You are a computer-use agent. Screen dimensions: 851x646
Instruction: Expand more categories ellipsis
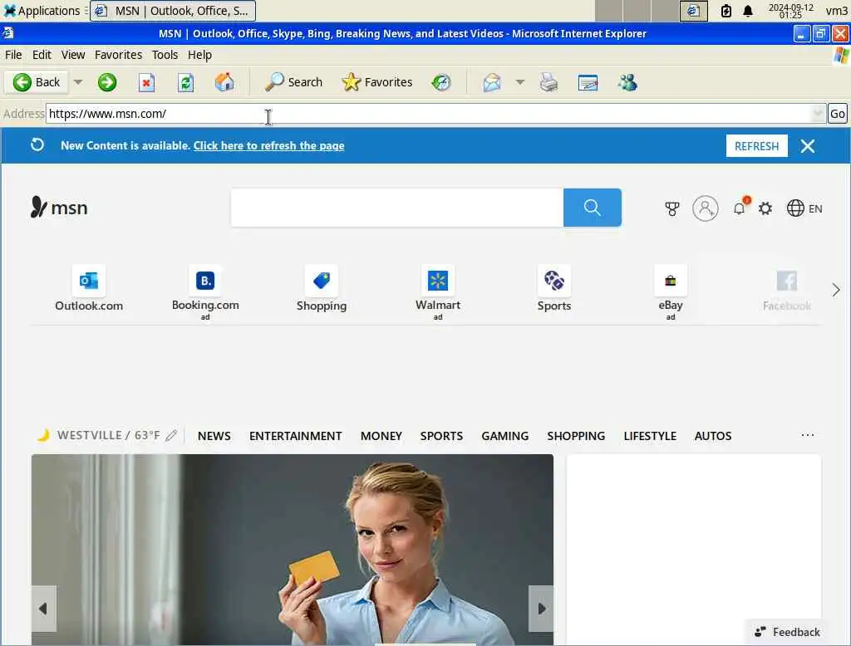point(808,435)
